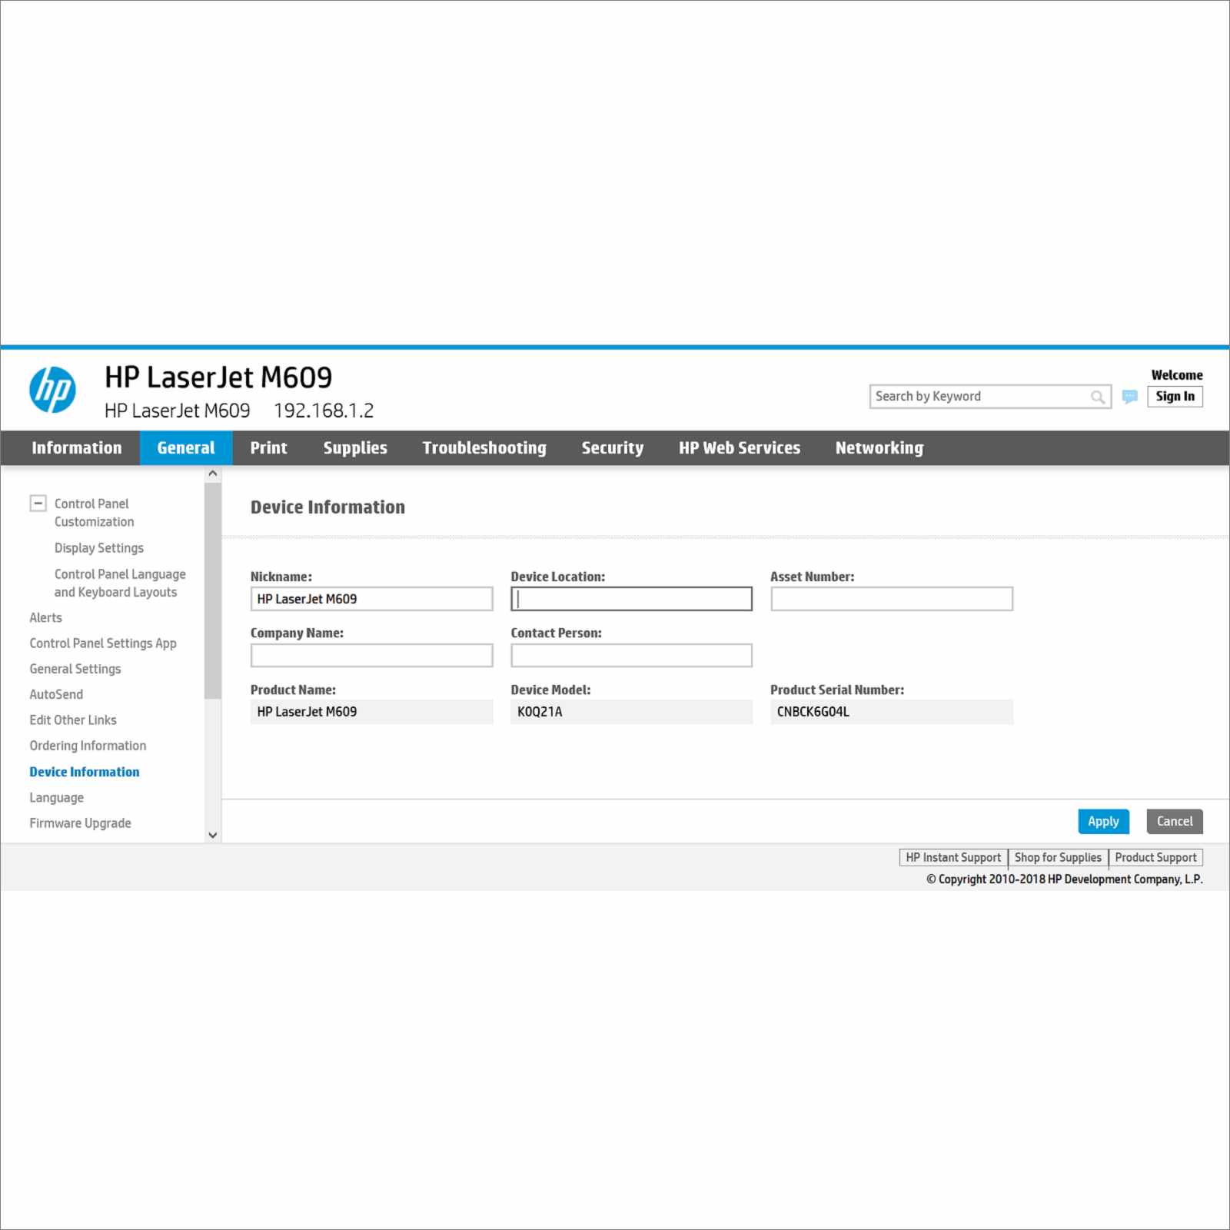This screenshot has height=1230, width=1230.
Task: Open the Security tab
Action: click(613, 447)
